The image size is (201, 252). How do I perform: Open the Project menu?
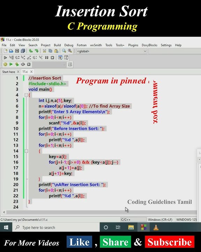pos(45,45)
